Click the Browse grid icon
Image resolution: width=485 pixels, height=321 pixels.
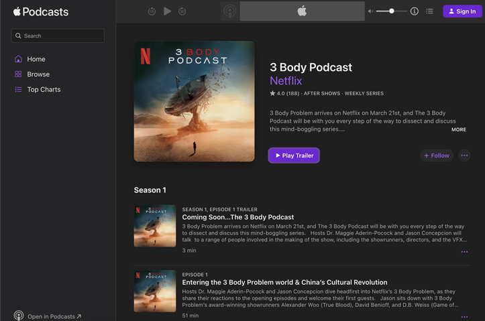18,74
